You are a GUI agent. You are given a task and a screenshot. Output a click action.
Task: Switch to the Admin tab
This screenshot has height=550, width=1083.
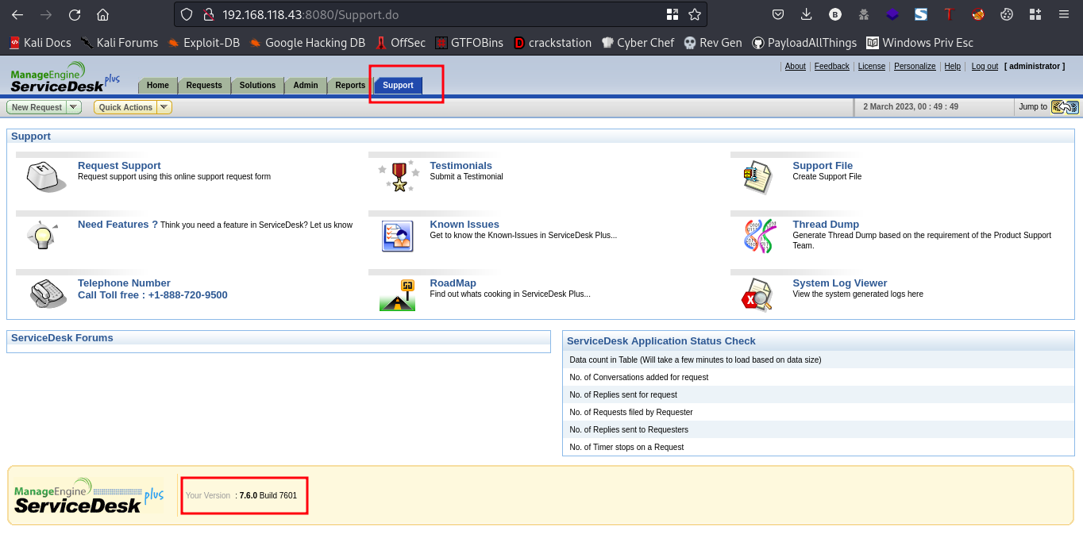point(306,86)
